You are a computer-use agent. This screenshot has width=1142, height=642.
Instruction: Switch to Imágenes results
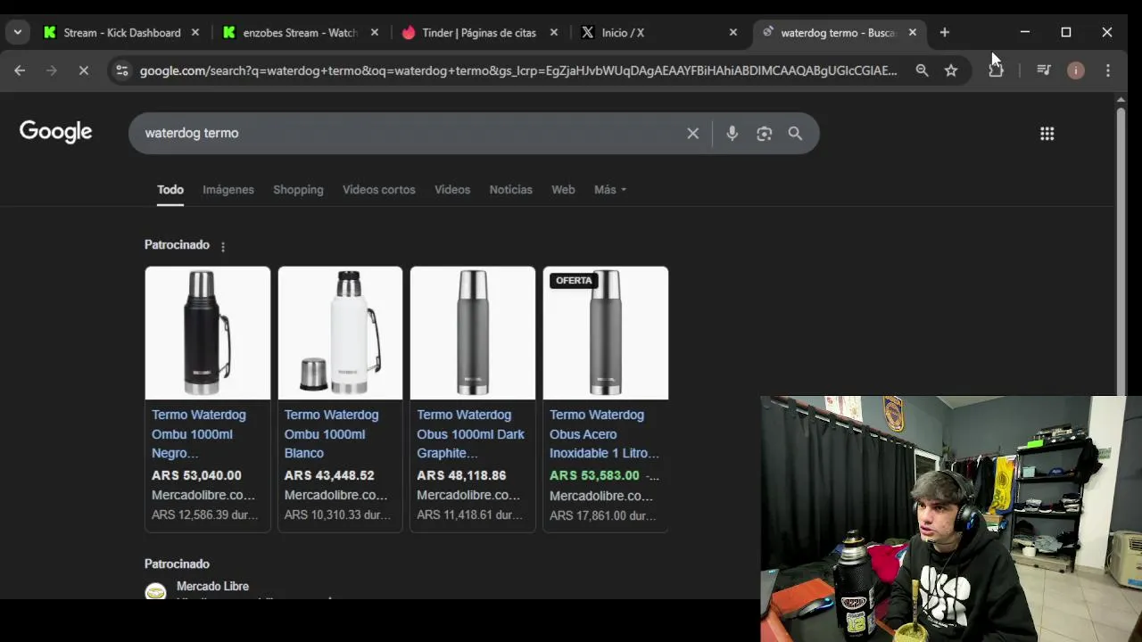pos(228,190)
